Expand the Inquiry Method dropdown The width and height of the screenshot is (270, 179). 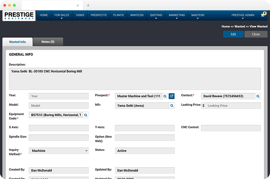tap(58, 151)
